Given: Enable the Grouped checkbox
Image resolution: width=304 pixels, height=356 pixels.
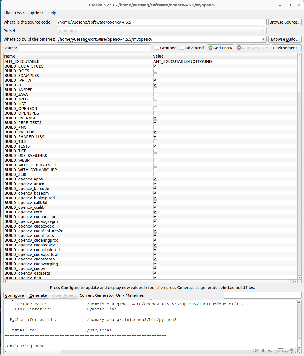Looking at the screenshot, I should tap(157, 48).
